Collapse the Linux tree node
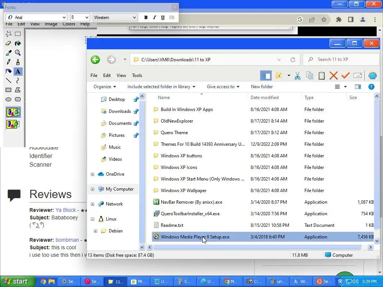 (x=93, y=219)
